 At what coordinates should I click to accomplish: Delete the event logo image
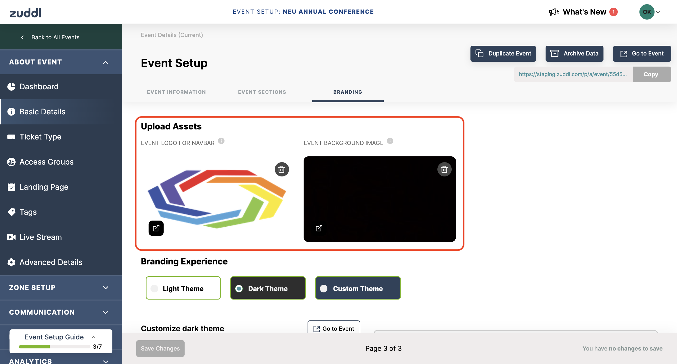(282, 169)
